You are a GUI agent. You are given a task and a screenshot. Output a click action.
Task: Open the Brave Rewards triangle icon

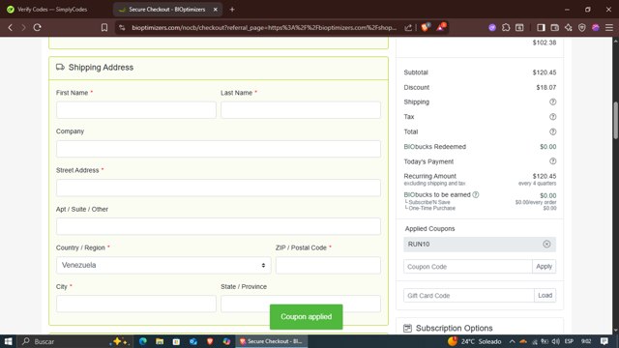click(441, 27)
